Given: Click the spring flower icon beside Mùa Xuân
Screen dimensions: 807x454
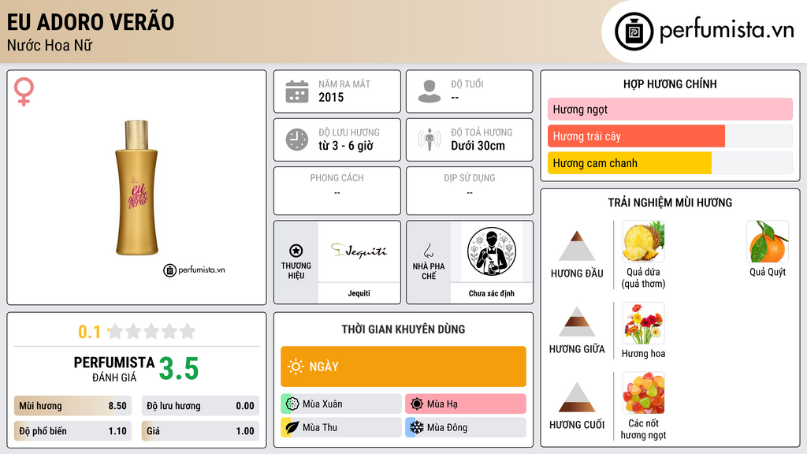Looking at the screenshot, I should click(x=292, y=404).
